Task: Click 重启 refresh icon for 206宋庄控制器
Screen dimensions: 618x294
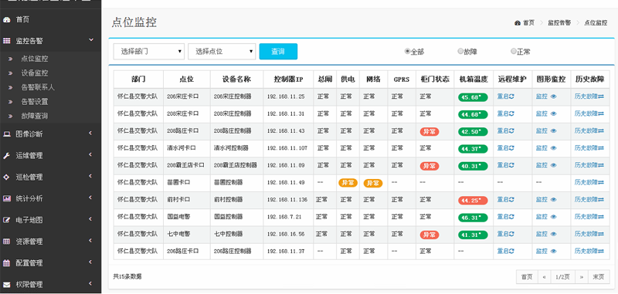Action: 511,96
